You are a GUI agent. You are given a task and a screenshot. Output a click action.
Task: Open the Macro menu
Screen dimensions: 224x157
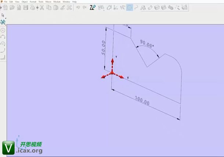[x=48, y=2]
